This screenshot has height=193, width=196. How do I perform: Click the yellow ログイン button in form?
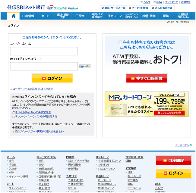click(52, 78)
